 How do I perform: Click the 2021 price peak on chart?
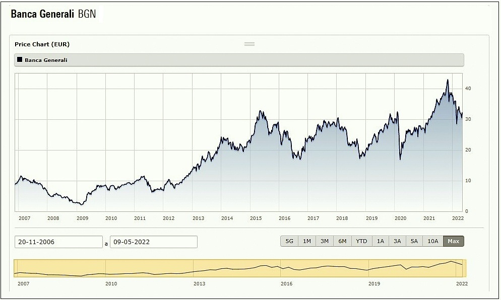448,80
